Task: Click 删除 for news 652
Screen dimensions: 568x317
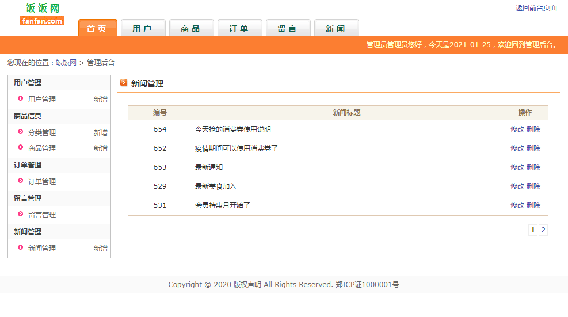Action: [533, 148]
